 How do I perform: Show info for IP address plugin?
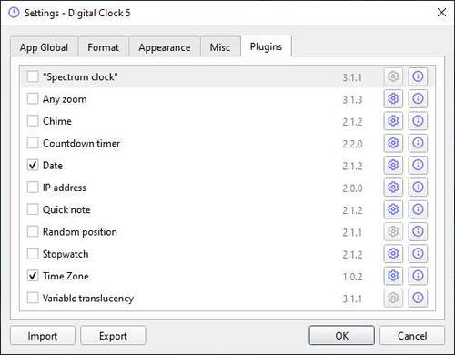[x=418, y=188]
